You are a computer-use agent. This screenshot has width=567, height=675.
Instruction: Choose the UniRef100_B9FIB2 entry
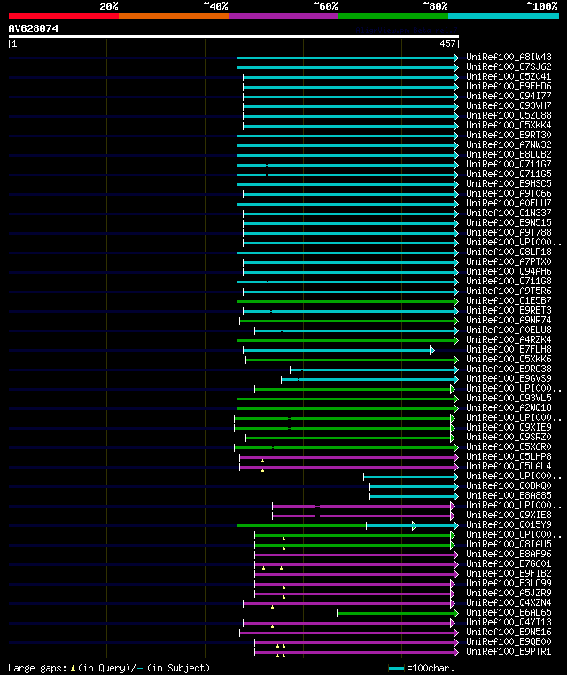pyautogui.click(x=509, y=573)
